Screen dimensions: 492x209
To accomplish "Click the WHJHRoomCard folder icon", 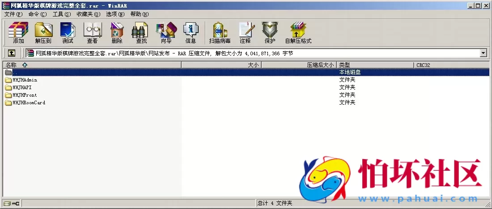I will click(8, 102).
